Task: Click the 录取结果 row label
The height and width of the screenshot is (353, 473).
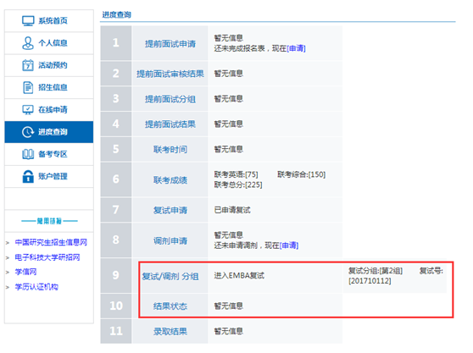Action: (x=170, y=332)
